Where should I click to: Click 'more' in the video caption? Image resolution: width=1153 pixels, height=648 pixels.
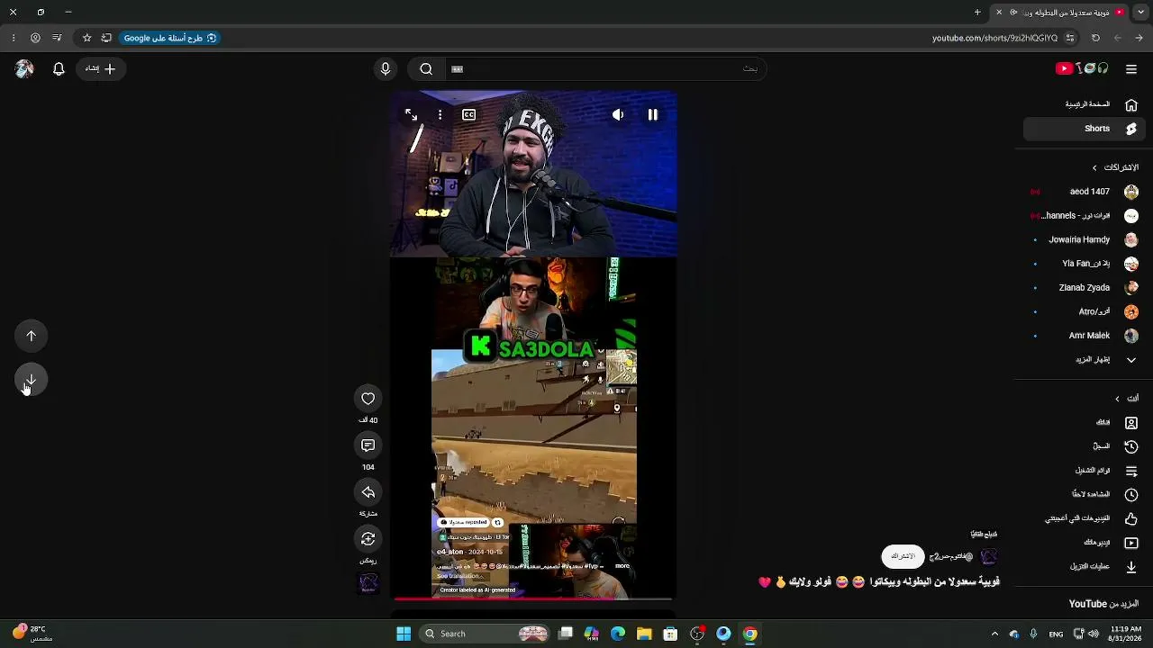(622, 566)
